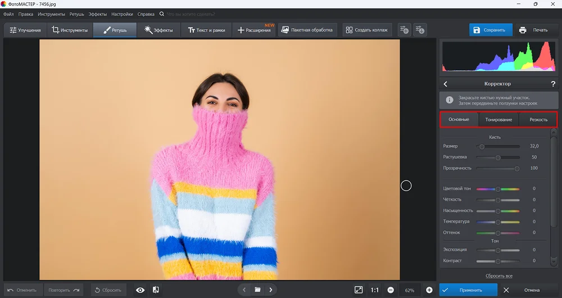The width and height of the screenshot is (562, 298).
Task: Go to next photo arrow
Action: click(x=271, y=290)
